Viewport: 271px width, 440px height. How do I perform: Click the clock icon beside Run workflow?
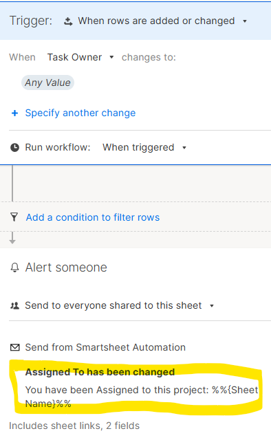tap(14, 147)
